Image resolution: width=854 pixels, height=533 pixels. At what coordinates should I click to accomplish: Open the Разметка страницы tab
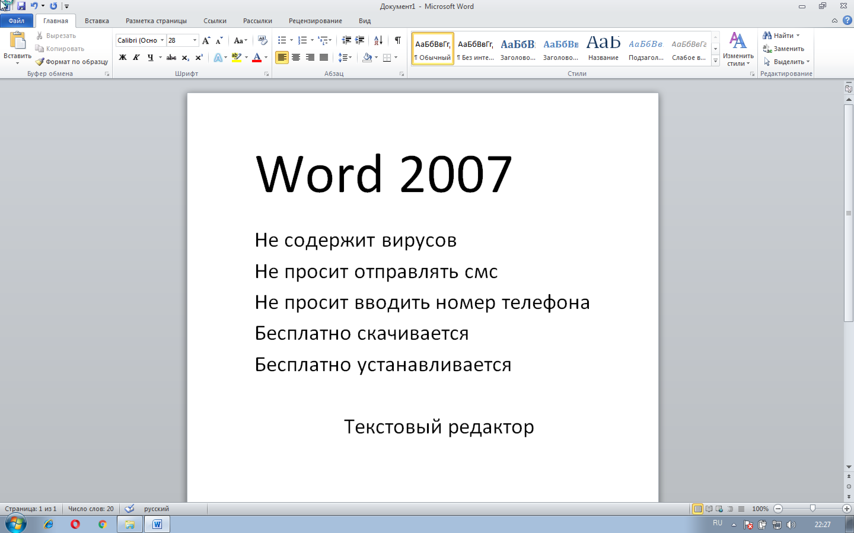(156, 21)
